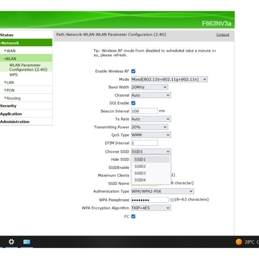Click the Logout link
The height and width of the screenshot is (259, 259).
tap(223, 35)
